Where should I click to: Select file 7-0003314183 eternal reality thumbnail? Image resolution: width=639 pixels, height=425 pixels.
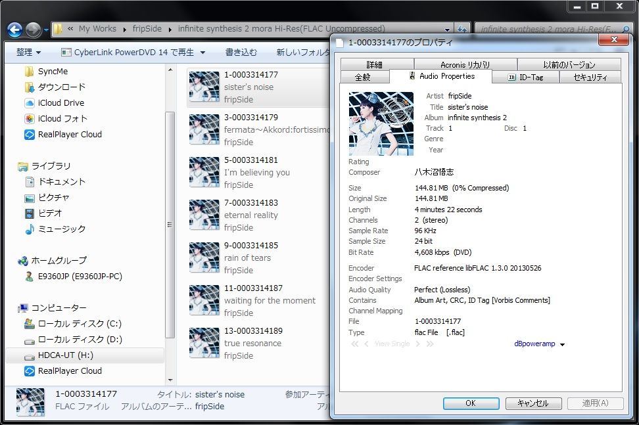click(204, 215)
